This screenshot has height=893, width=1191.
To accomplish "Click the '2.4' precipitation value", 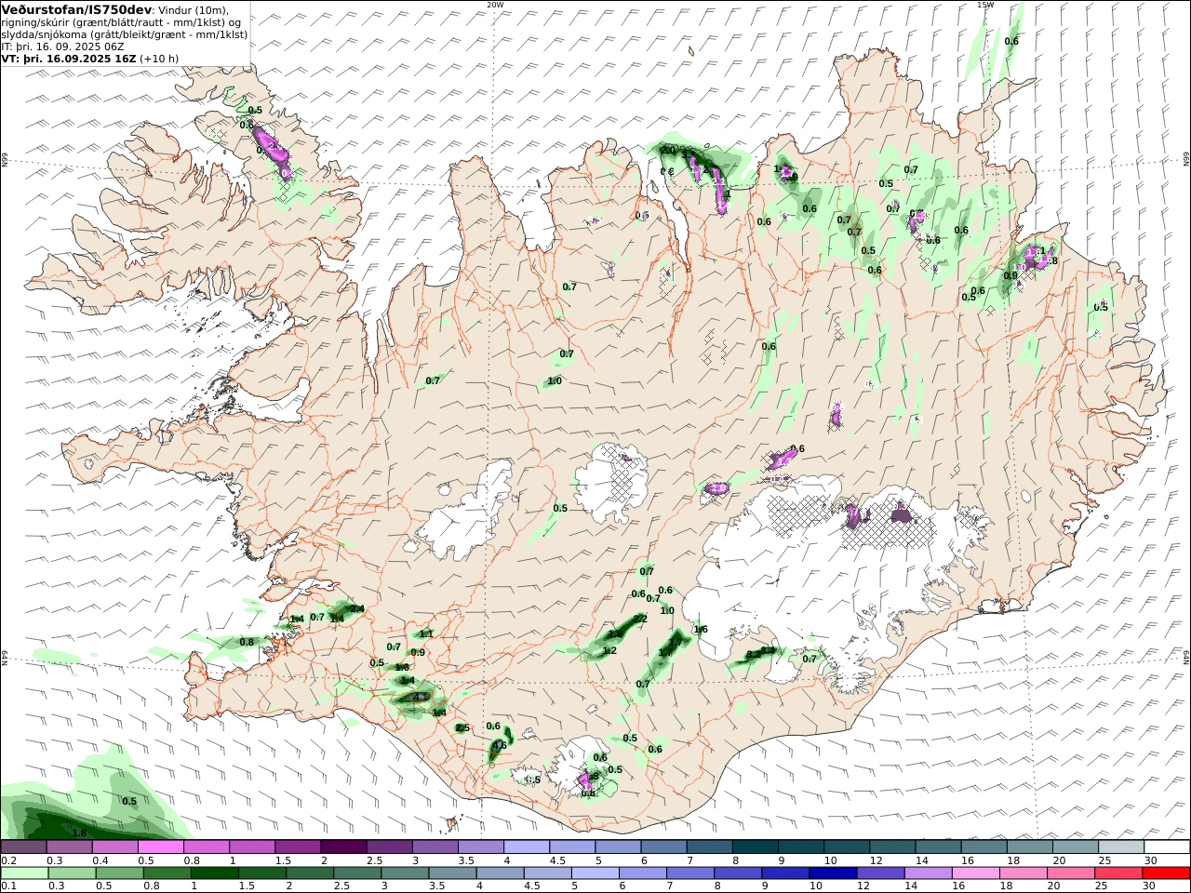I will coord(356,608).
